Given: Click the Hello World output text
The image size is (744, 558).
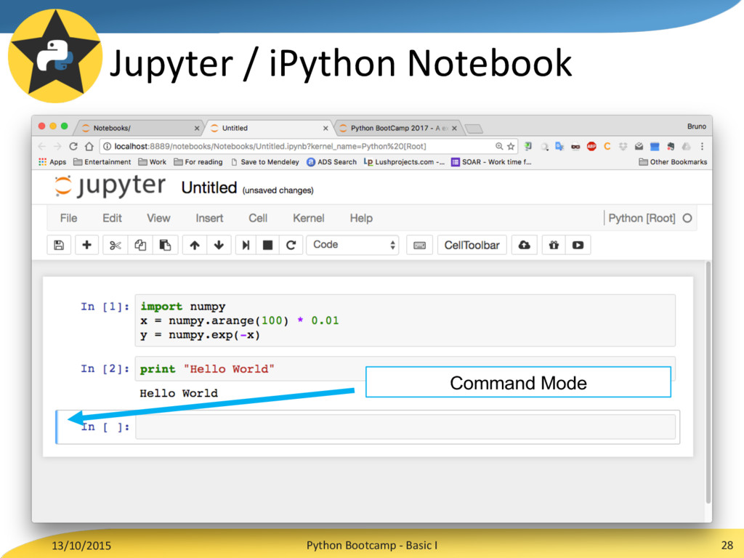Looking at the screenshot, I should (179, 393).
